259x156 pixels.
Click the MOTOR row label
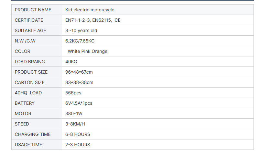(x=23, y=114)
